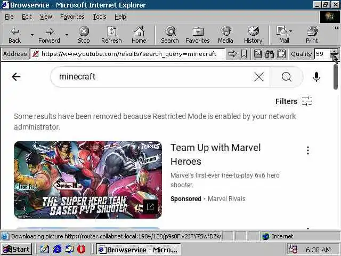
Task: Select the Browservice taskbar button
Action: (138, 250)
